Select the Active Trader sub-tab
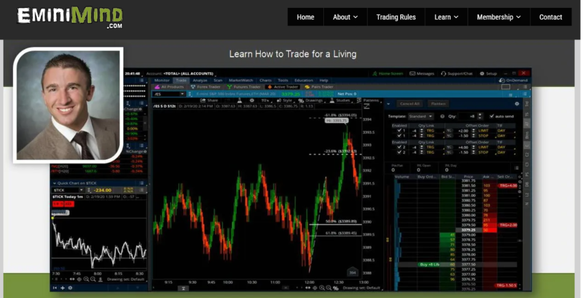This screenshot has width=584, height=298. coord(283,87)
